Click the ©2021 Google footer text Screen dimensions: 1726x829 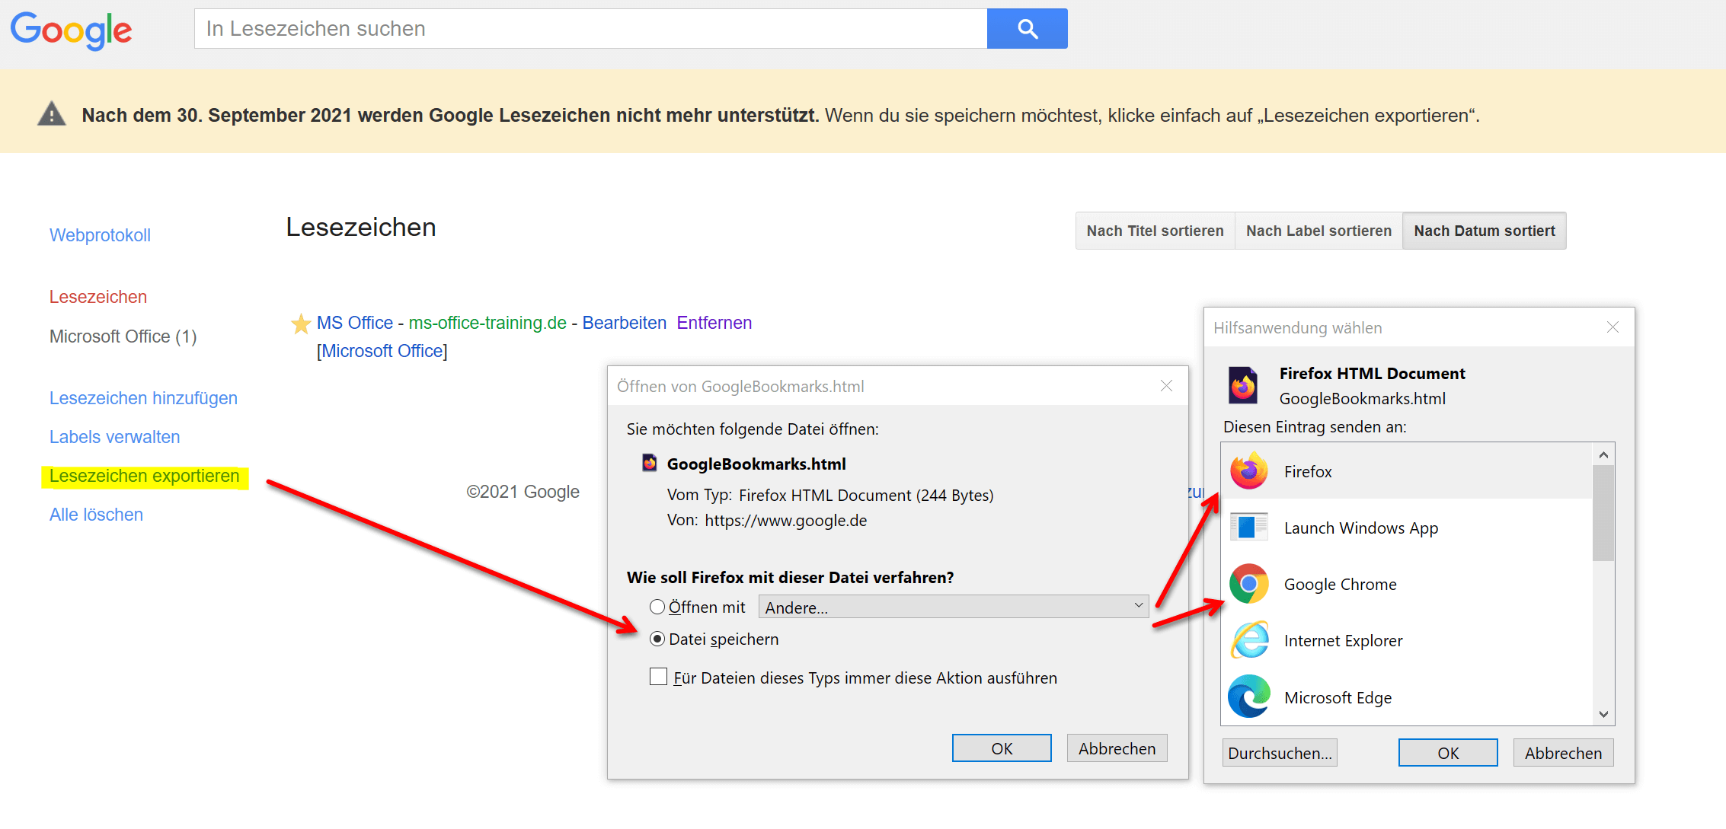coord(523,492)
